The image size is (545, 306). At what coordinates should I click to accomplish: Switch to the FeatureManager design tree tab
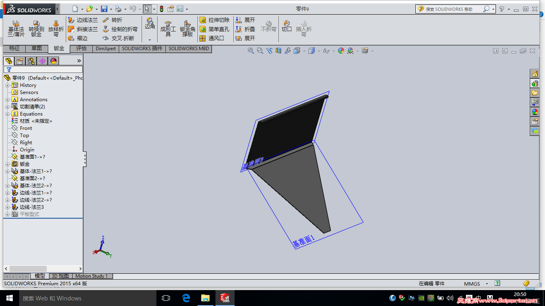click(9, 61)
